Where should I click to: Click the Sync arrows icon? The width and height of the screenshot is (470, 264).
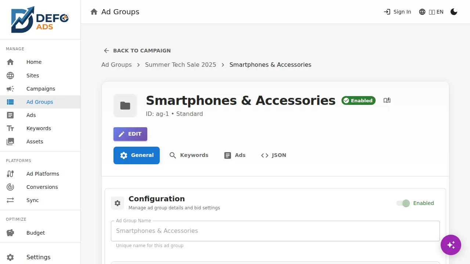10,200
